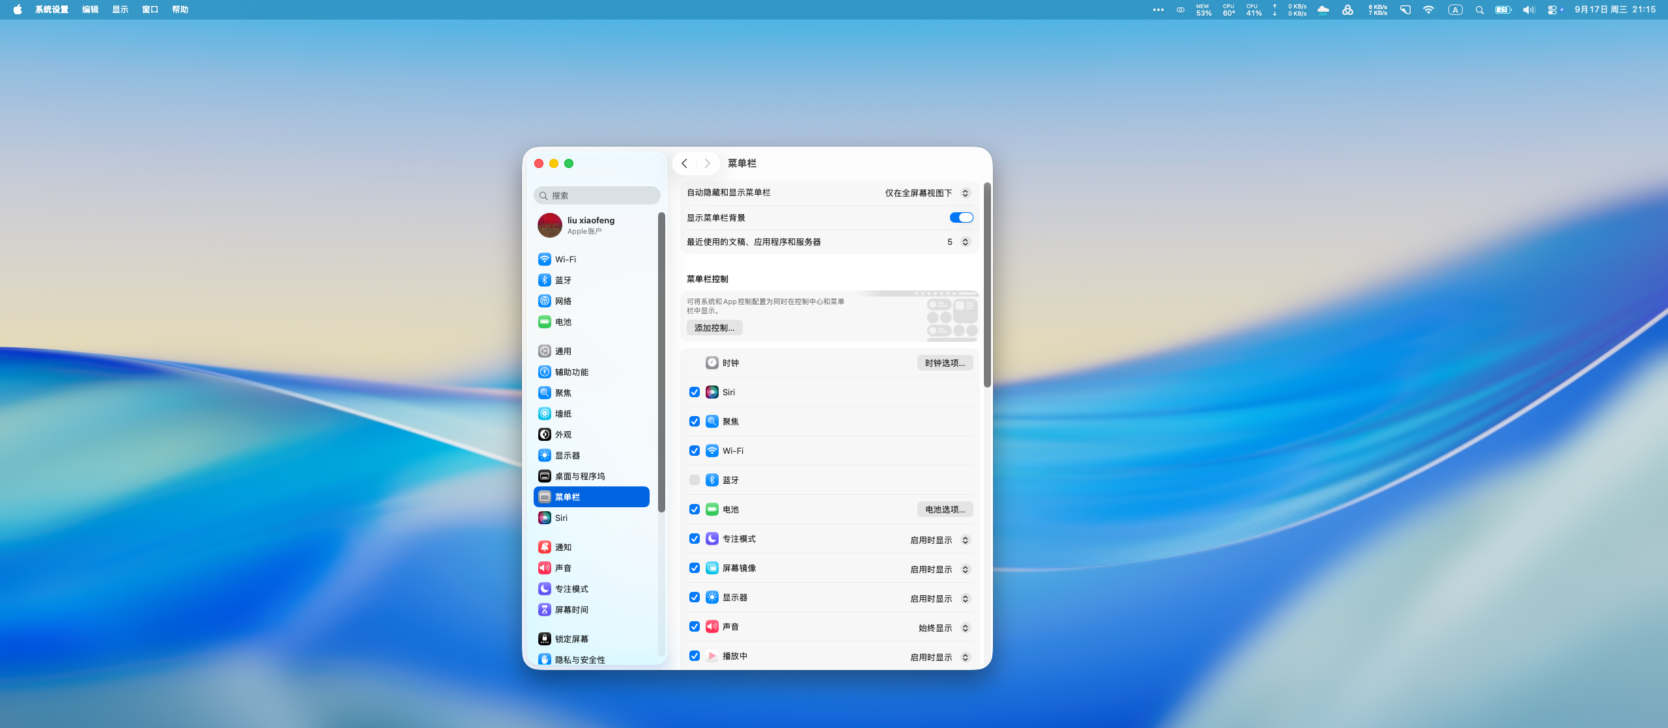Viewport: 1668px width, 728px height.
Task: Uncheck the Siri menu bar checkbox
Action: [x=695, y=392]
